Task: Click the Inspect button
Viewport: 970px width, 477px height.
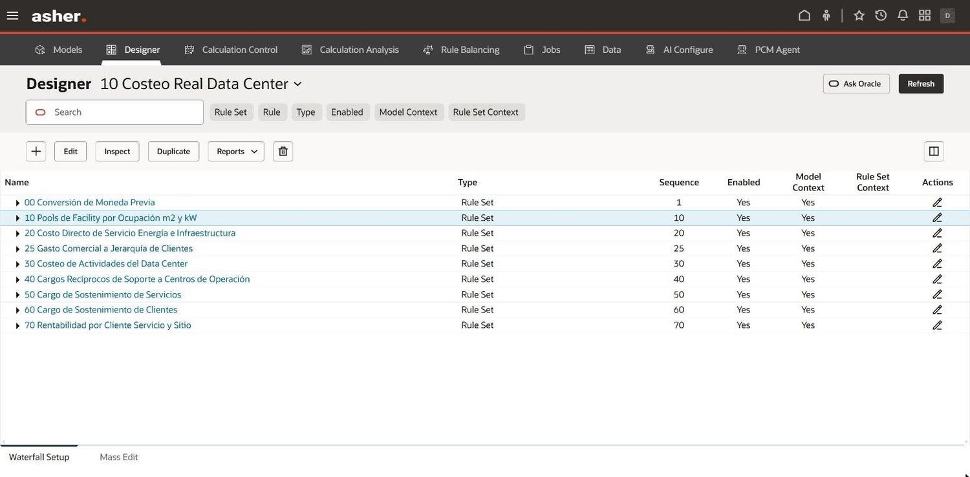Action: click(x=118, y=151)
